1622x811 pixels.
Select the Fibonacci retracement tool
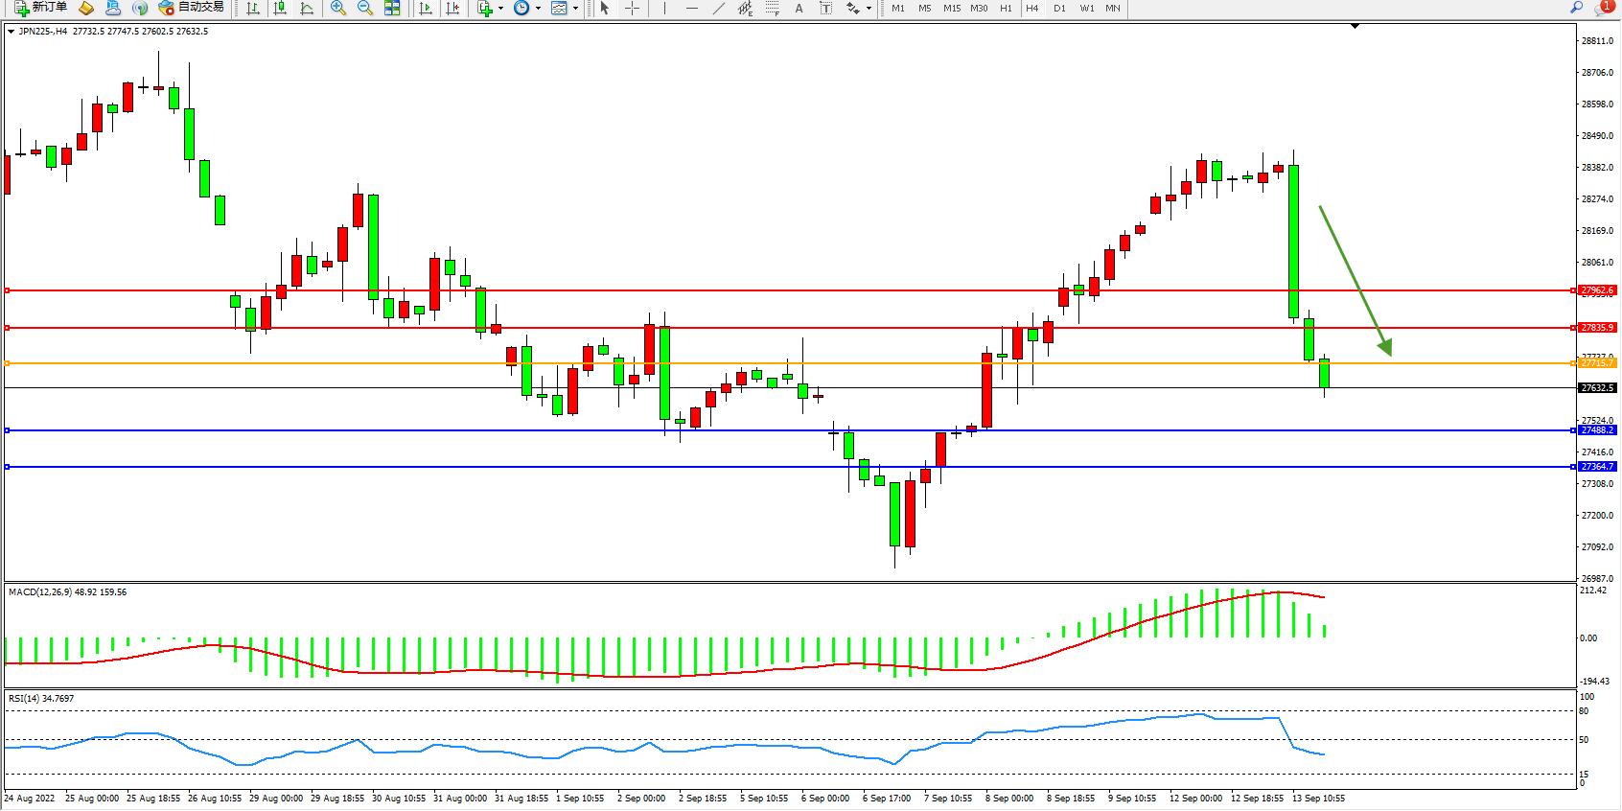(773, 8)
